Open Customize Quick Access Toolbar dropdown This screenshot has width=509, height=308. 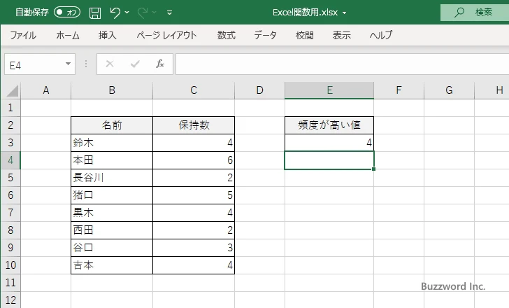[169, 13]
